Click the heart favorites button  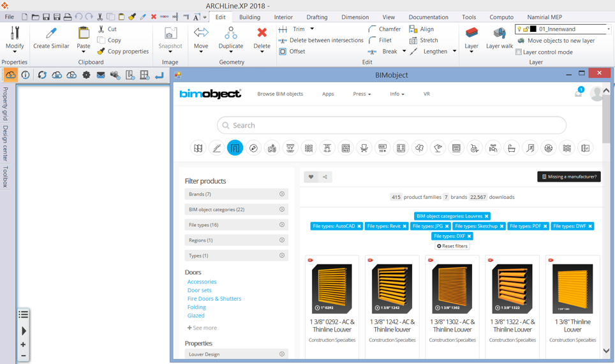click(311, 177)
